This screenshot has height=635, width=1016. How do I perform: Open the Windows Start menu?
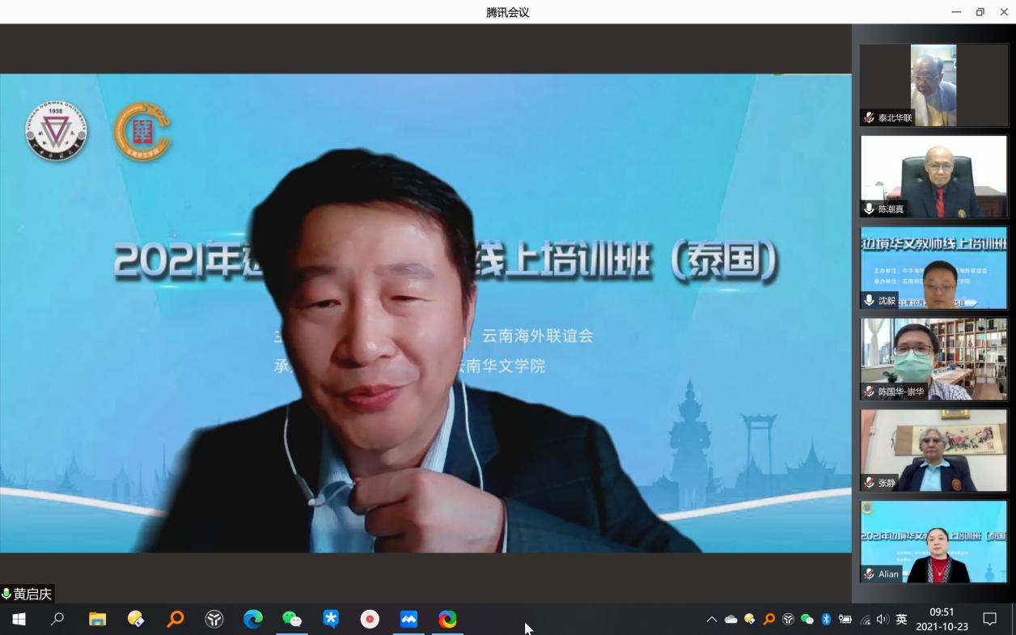coord(19,619)
